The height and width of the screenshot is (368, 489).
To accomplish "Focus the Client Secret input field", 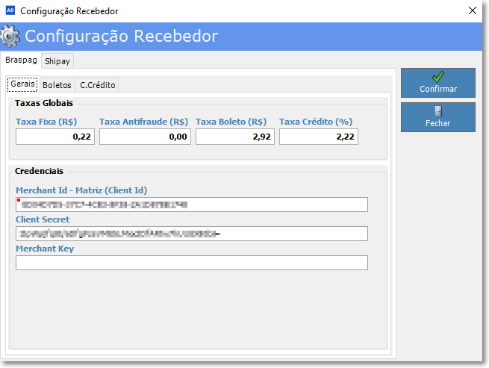I will [x=192, y=234].
